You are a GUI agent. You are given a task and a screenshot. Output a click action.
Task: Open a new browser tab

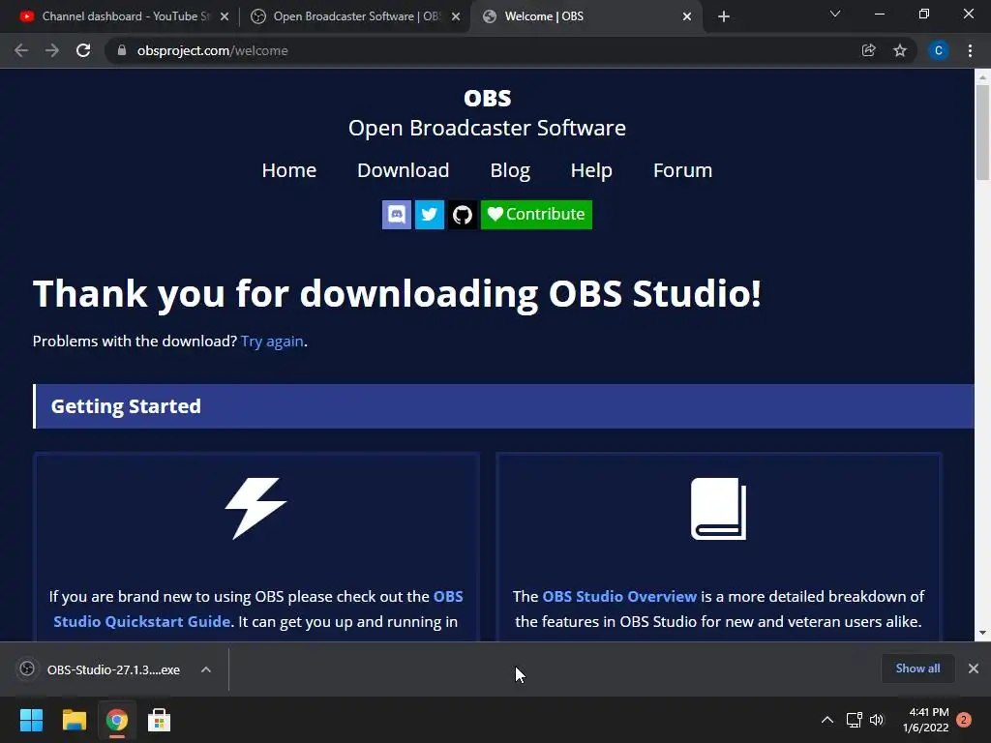724,16
